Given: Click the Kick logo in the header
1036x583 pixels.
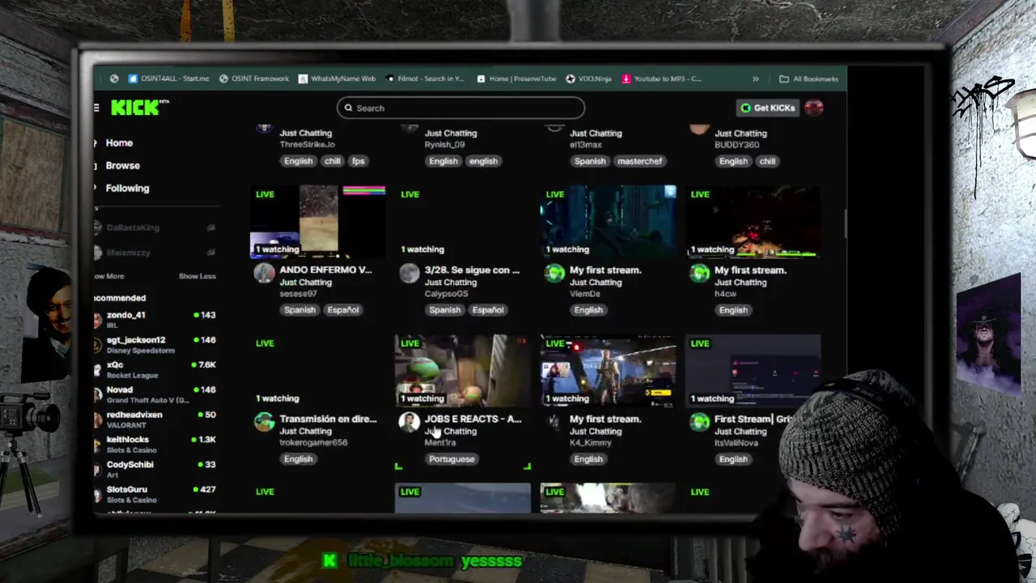Looking at the screenshot, I should (136, 108).
